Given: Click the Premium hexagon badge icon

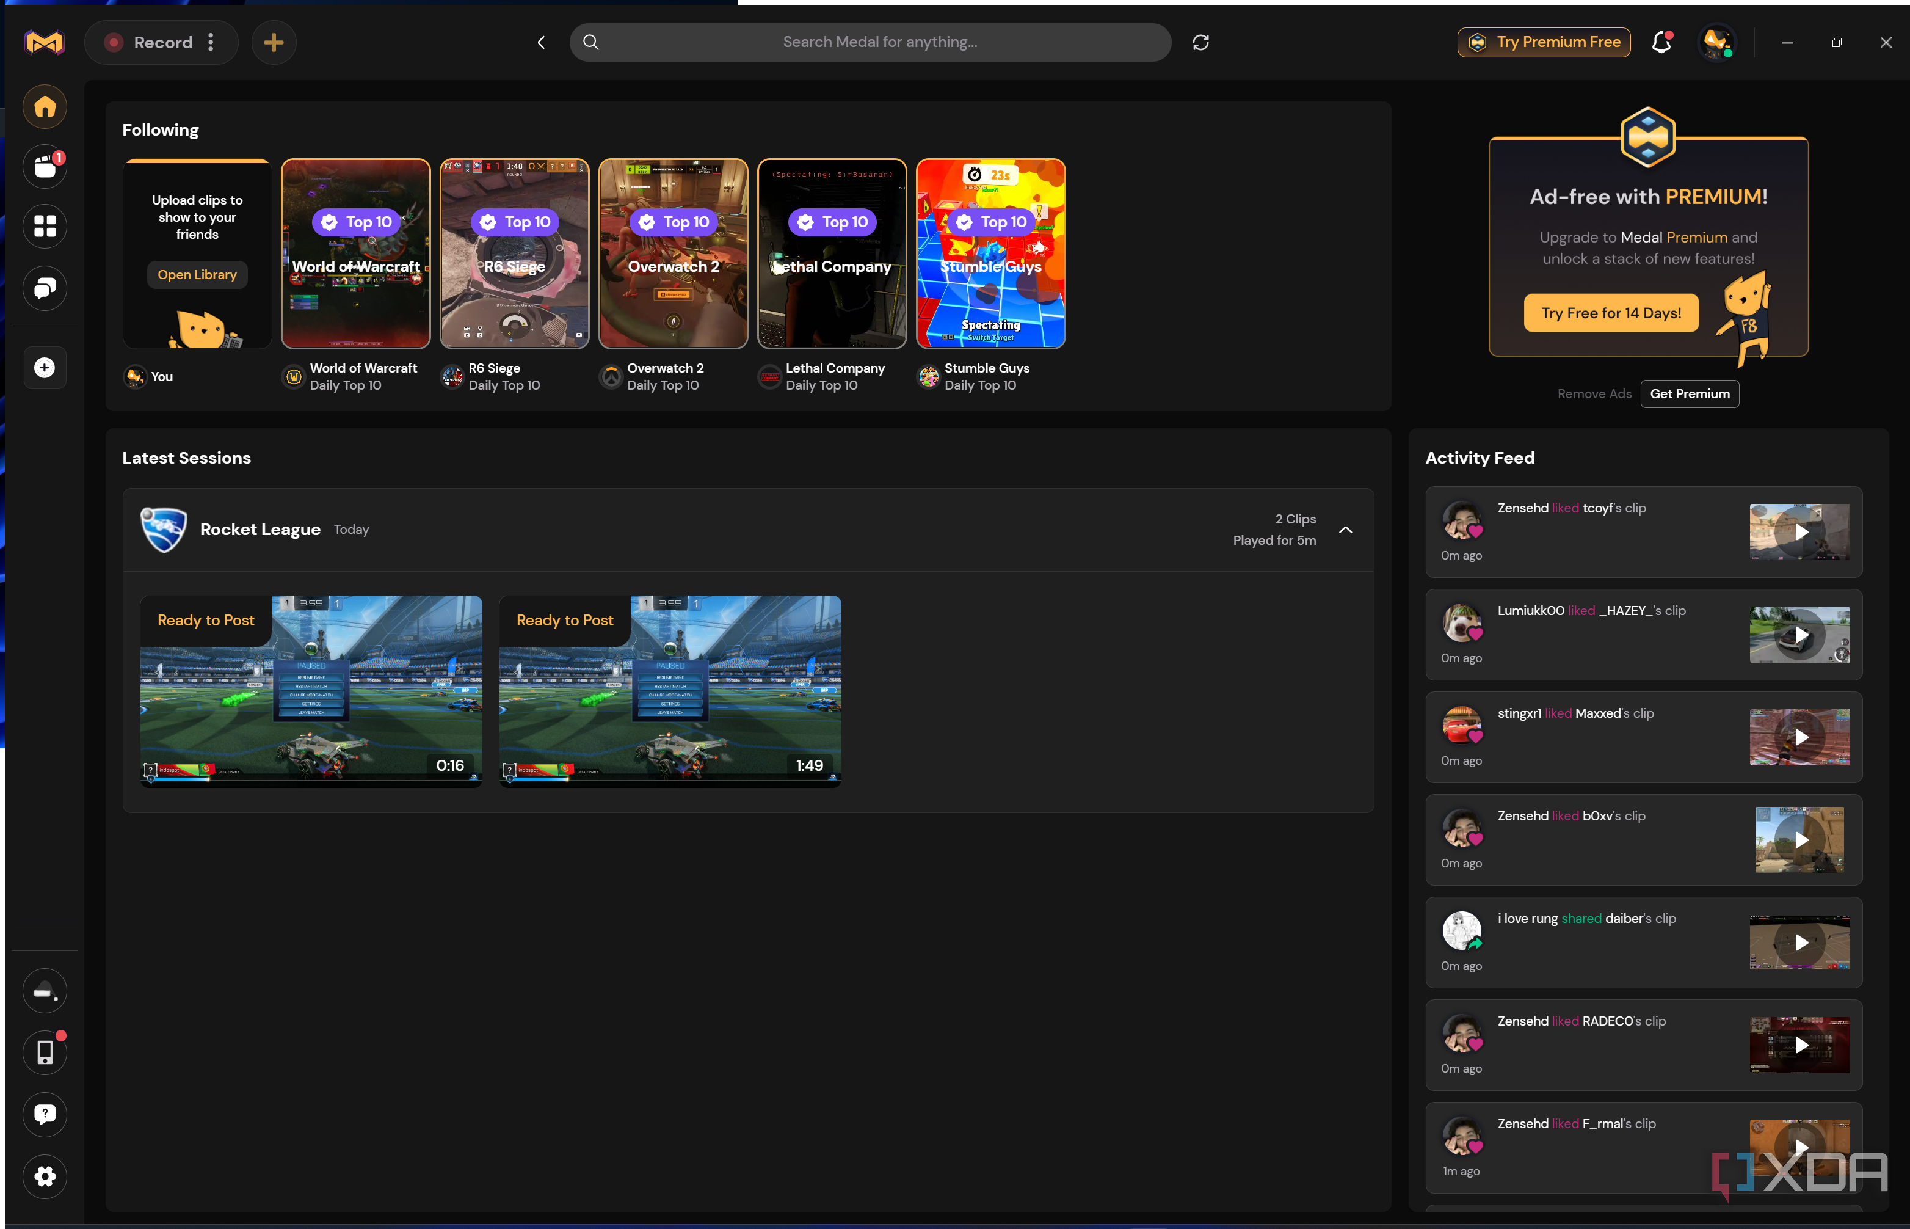Looking at the screenshot, I should [x=1647, y=137].
